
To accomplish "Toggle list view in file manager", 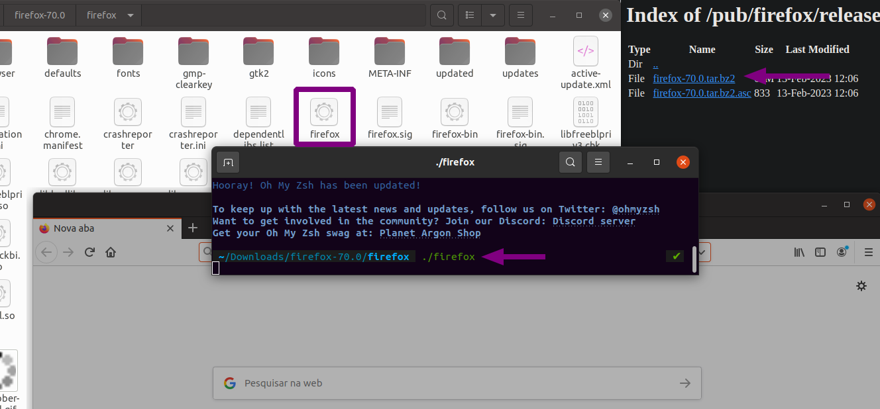I will (470, 15).
